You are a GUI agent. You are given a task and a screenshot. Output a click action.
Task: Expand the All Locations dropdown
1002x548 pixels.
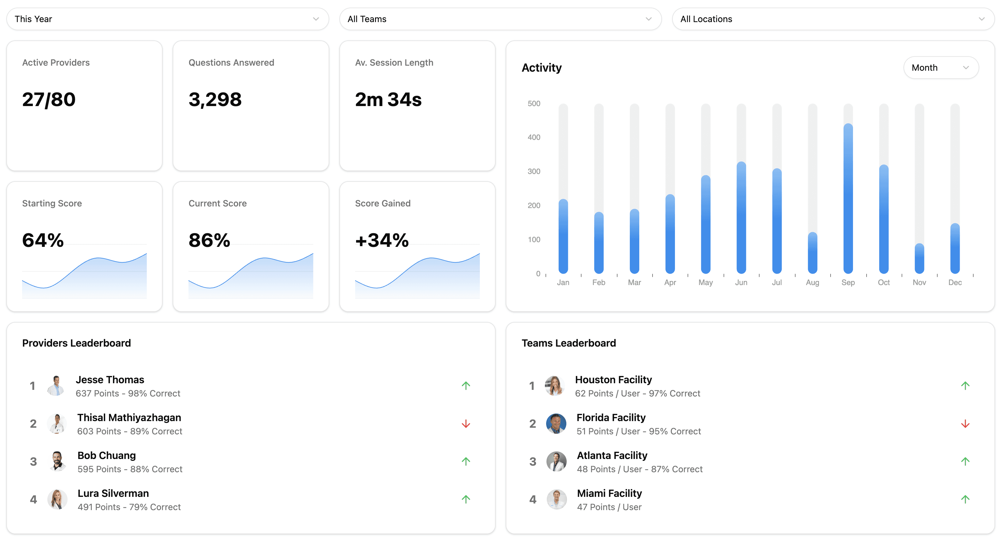(833, 19)
